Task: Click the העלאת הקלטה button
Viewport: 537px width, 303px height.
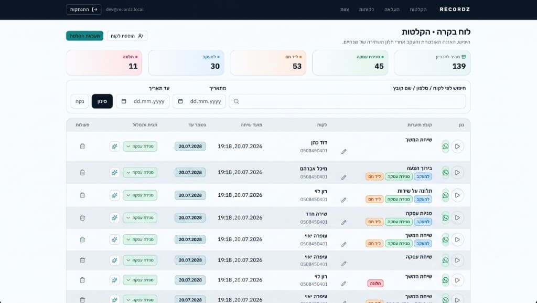Action: [x=84, y=36]
